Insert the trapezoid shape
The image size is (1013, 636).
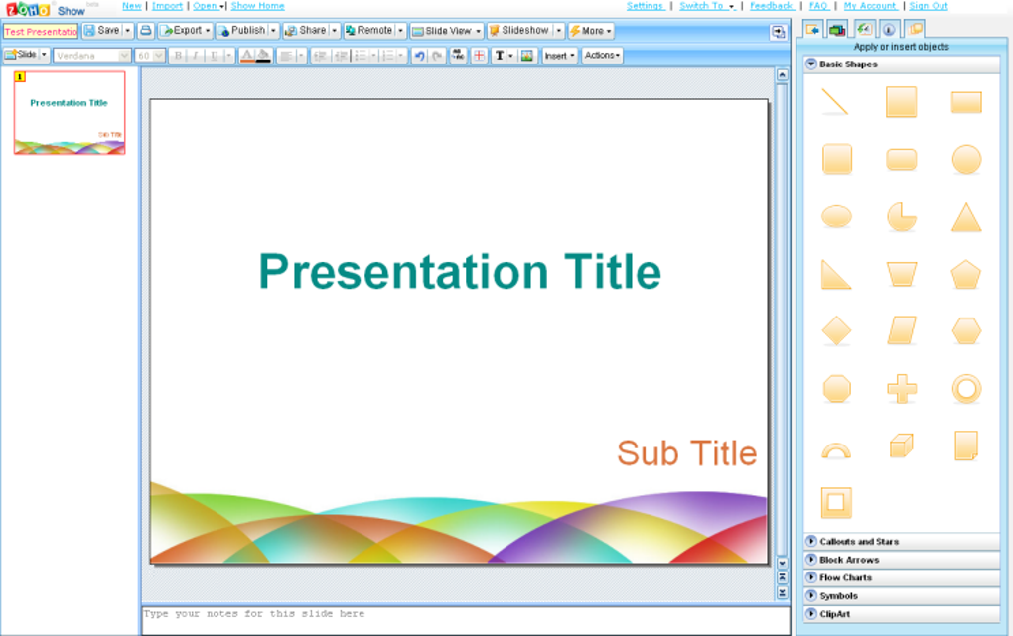(901, 275)
